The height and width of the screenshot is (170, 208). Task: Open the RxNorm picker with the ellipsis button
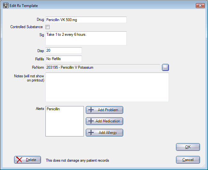165,67
